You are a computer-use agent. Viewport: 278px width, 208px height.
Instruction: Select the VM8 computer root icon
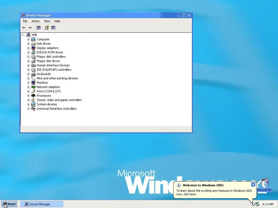pos(28,35)
